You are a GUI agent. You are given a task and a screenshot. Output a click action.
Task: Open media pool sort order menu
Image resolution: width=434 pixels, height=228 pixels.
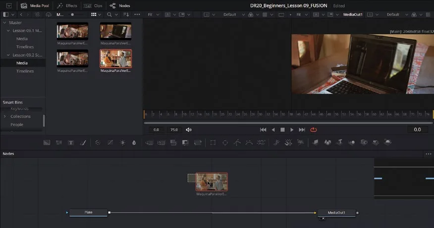pos(126,14)
